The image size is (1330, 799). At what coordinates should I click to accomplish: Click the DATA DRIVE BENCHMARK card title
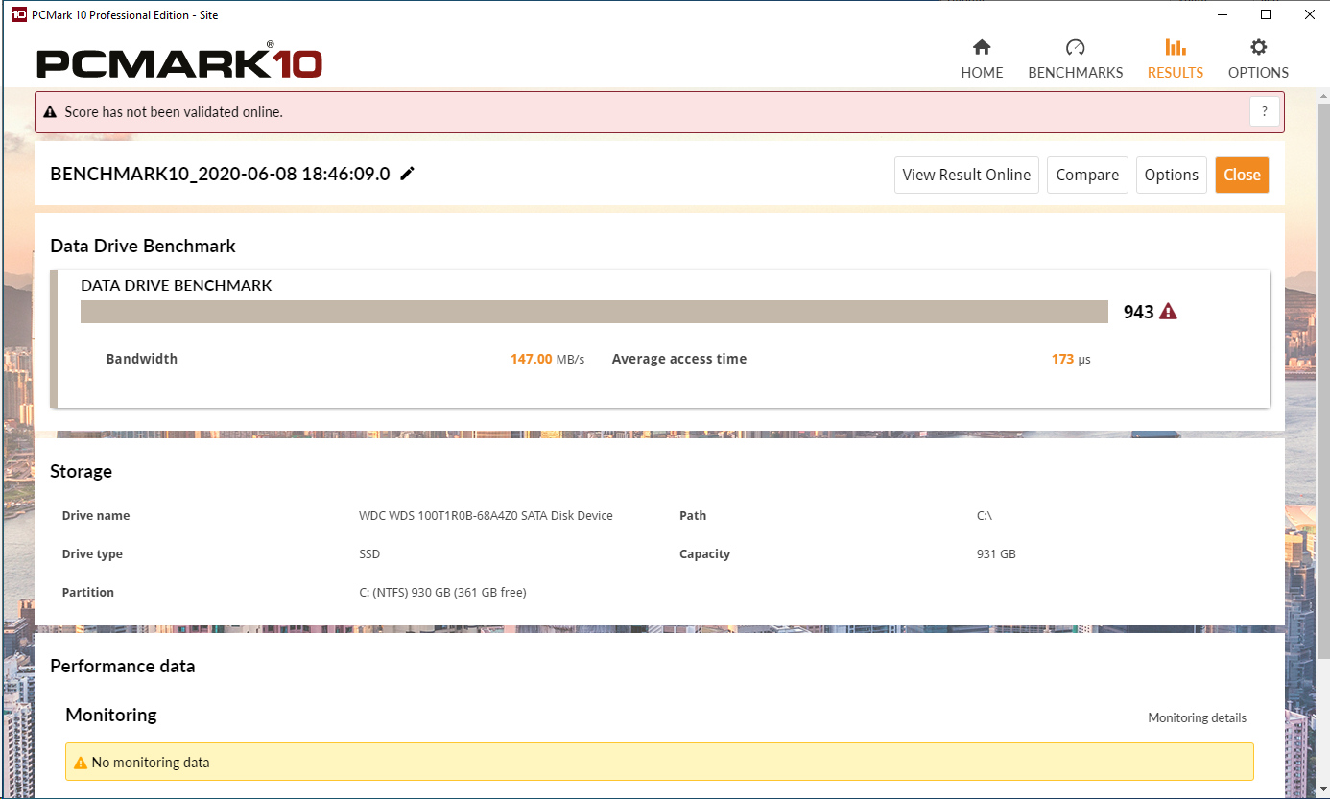(177, 285)
